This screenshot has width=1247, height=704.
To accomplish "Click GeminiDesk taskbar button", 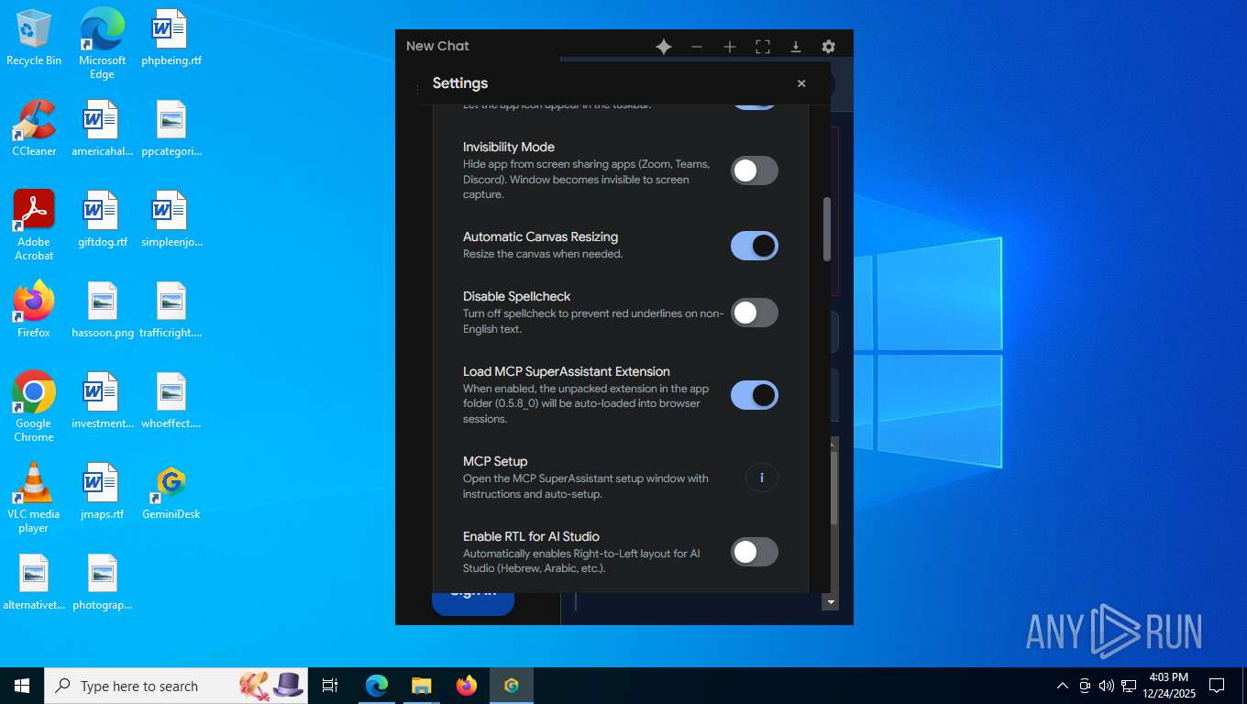I will 512,686.
